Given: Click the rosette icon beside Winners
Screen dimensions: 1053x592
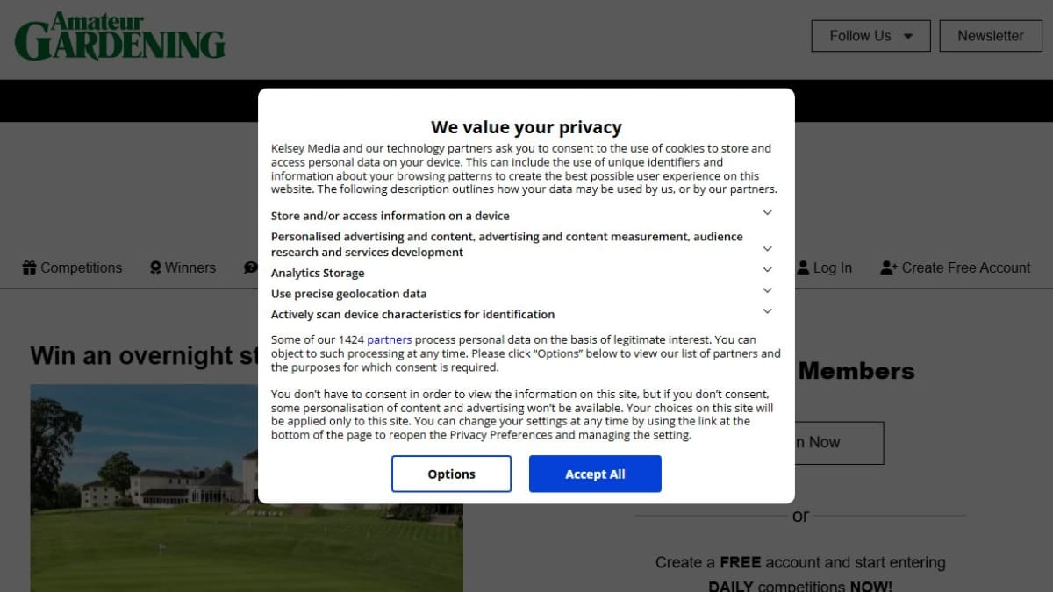Looking at the screenshot, I should 155,267.
